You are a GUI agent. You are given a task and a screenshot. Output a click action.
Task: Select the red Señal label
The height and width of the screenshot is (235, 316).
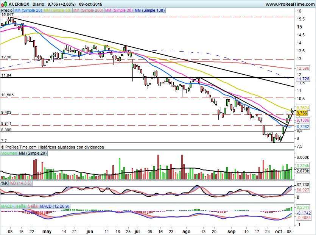tap(33, 206)
